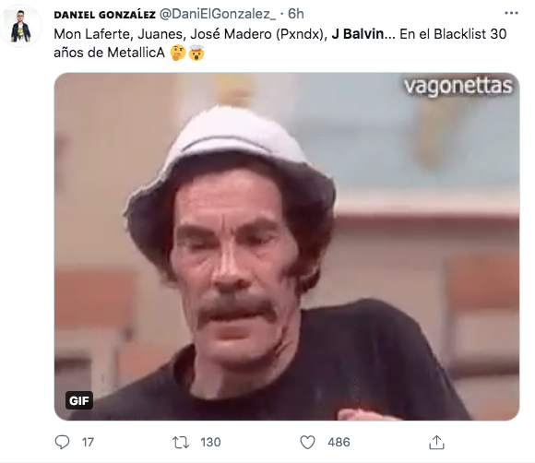
Task: Click the 130 retweets count
Action: [x=210, y=443]
